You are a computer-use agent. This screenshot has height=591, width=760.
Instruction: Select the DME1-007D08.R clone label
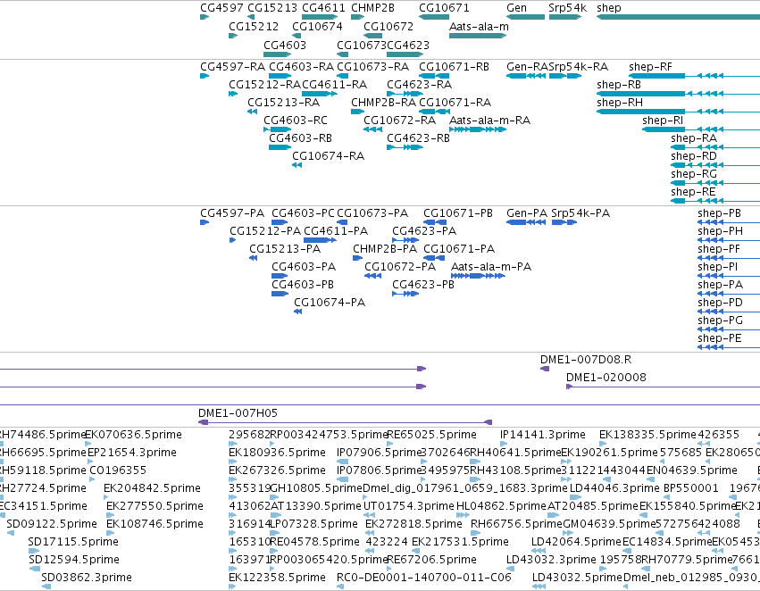586,360
